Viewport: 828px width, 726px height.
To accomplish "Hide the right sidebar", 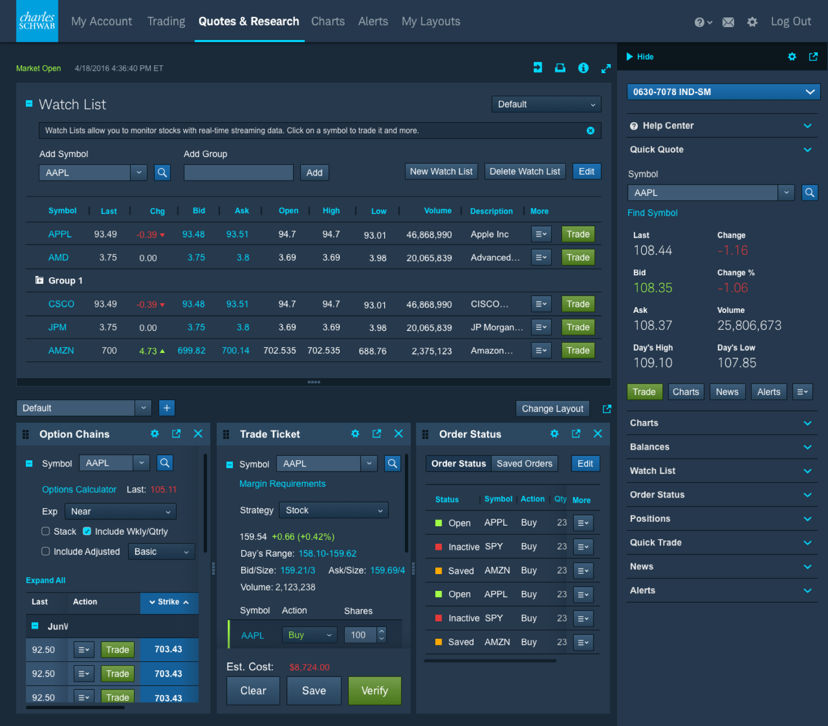I will (640, 57).
